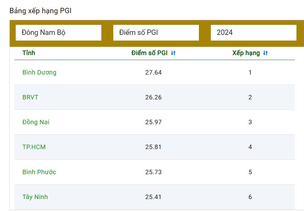This screenshot has width=304, height=211.
Task: Click the Tỉnh column header
Action: click(29, 53)
